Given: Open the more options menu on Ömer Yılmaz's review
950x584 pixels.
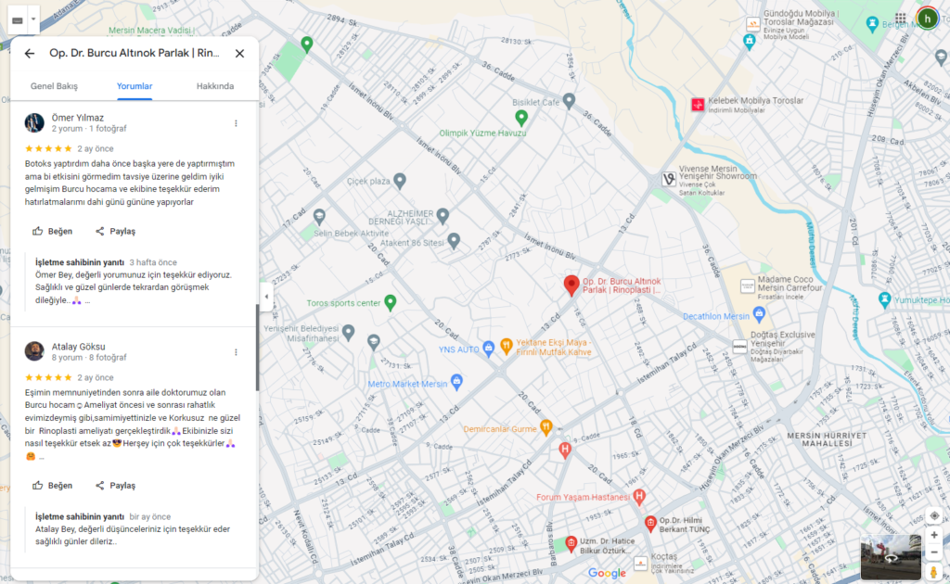Looking at the screenshot, I should [236, 123].
